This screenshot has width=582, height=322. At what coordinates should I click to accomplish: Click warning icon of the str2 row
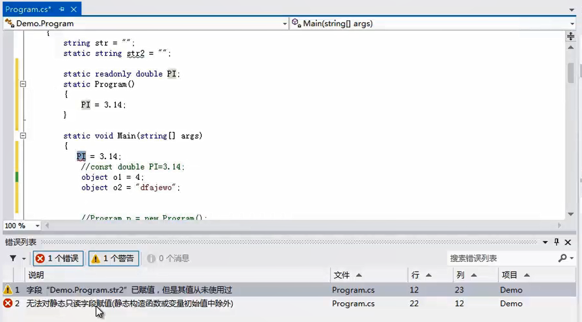coord(7,290)
